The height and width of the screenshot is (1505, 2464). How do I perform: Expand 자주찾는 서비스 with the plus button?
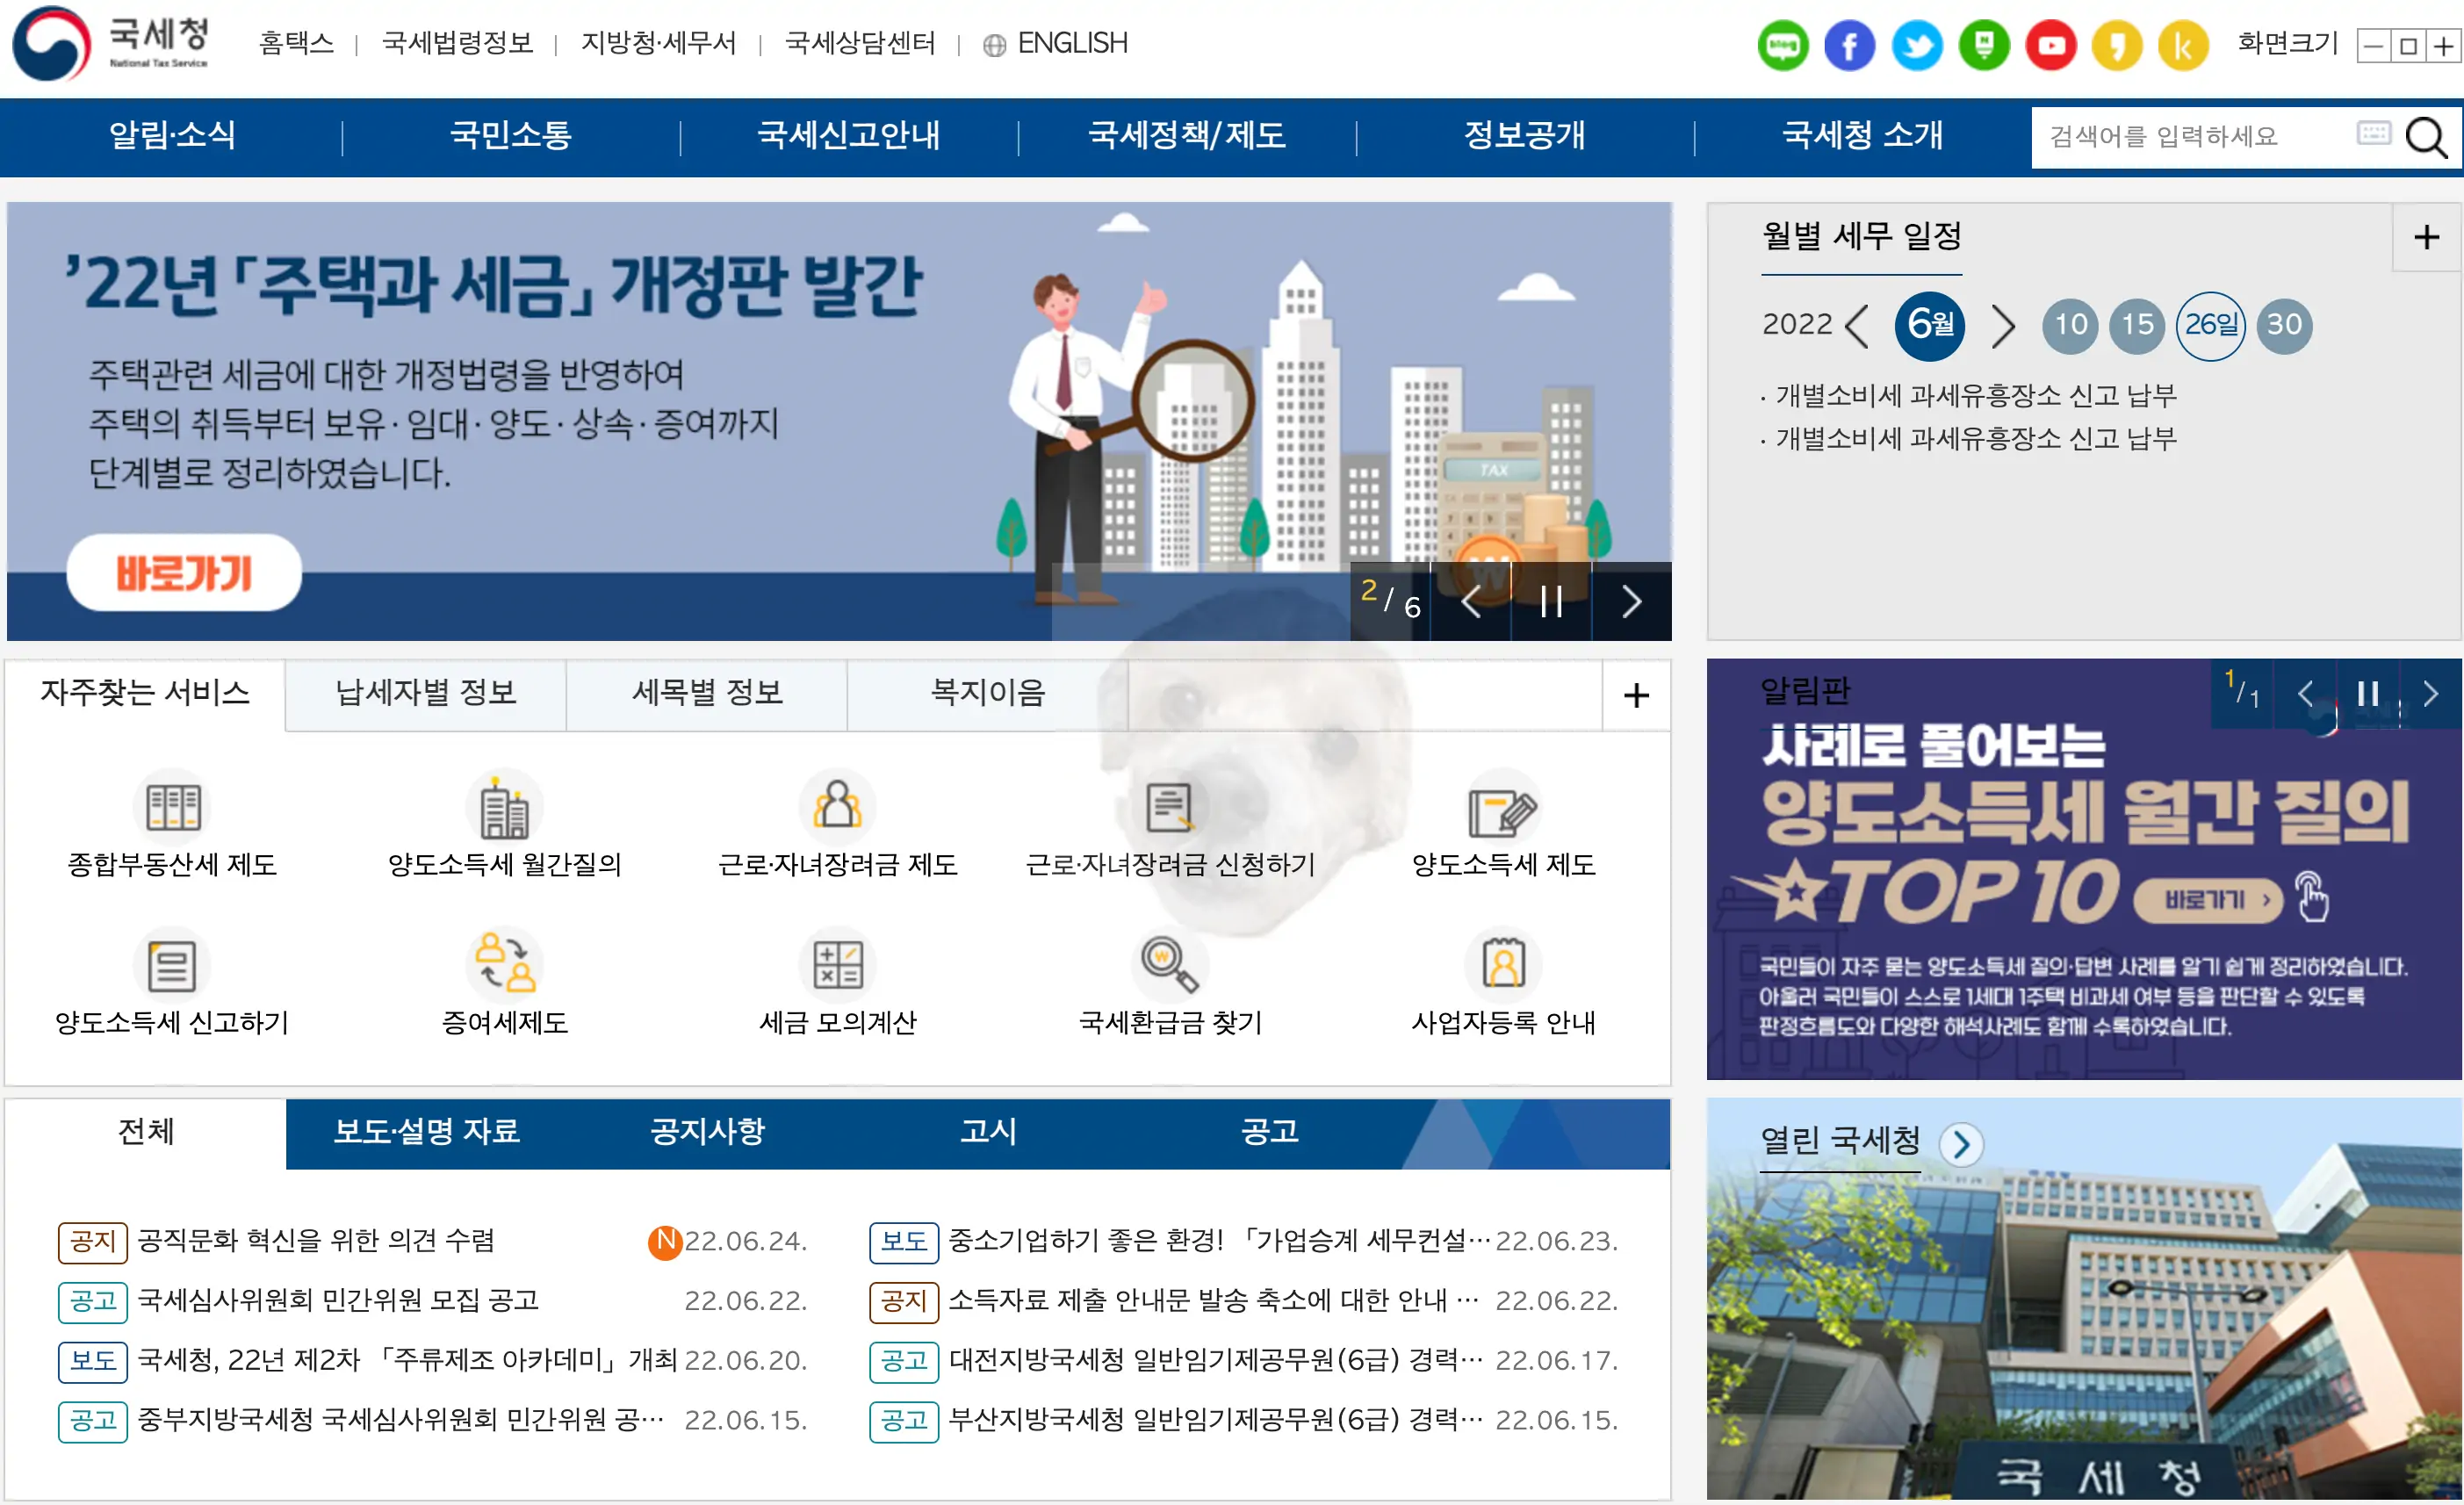[1635, 695]
